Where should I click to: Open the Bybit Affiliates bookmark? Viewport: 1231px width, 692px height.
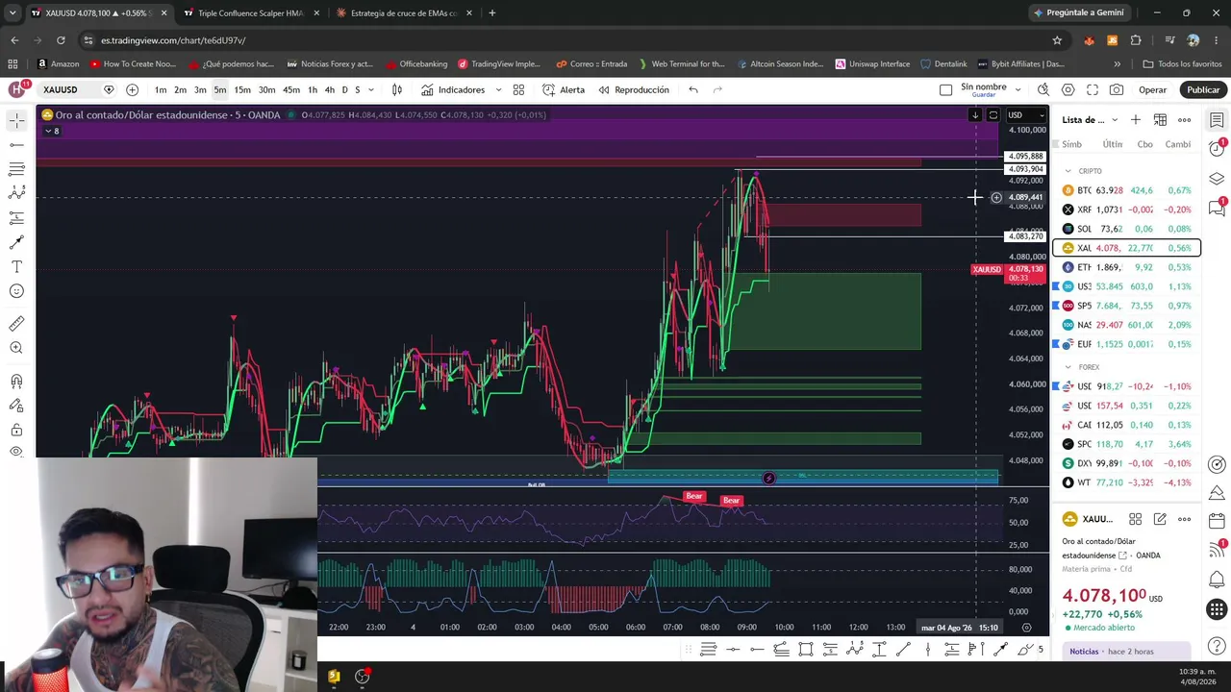click(x=1020, y=63)
